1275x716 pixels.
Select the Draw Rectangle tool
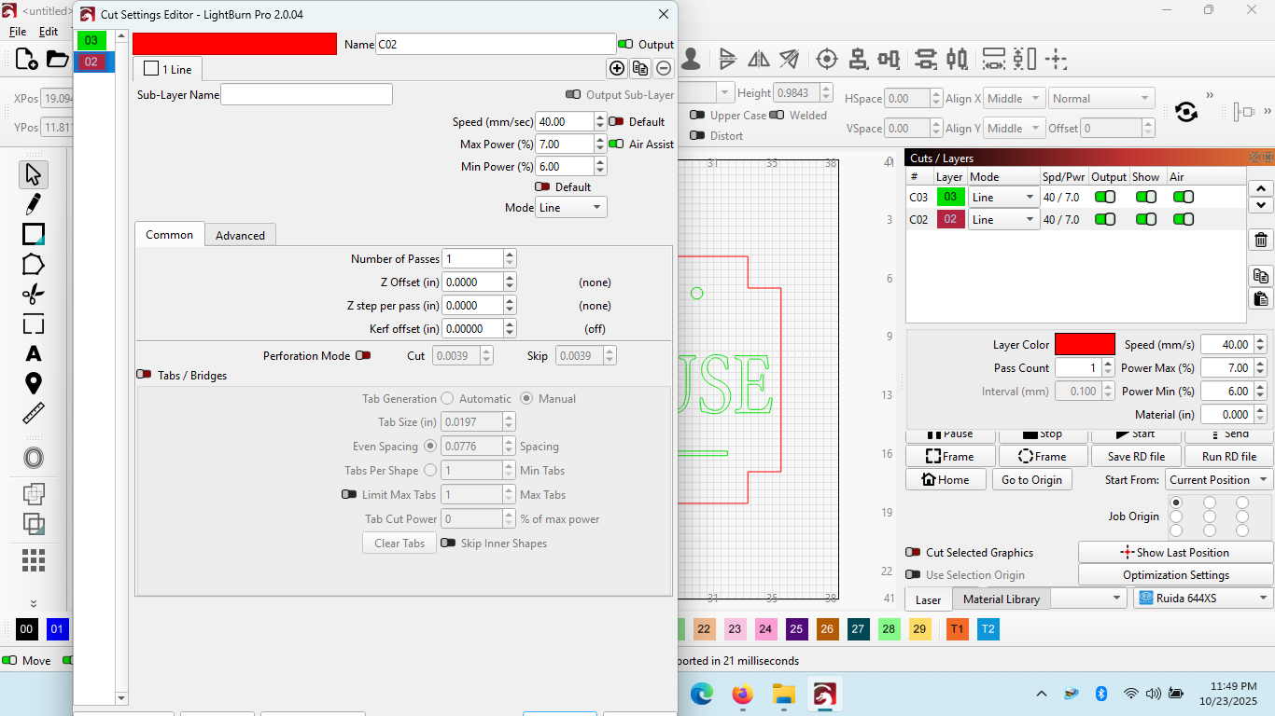[34, 234]
